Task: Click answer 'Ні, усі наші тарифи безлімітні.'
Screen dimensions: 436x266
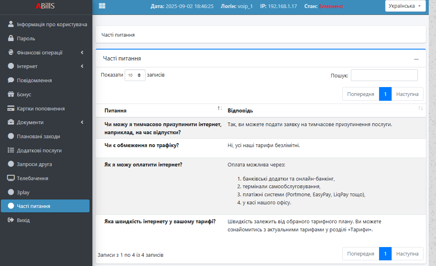Action: click(x=264, y=145)
